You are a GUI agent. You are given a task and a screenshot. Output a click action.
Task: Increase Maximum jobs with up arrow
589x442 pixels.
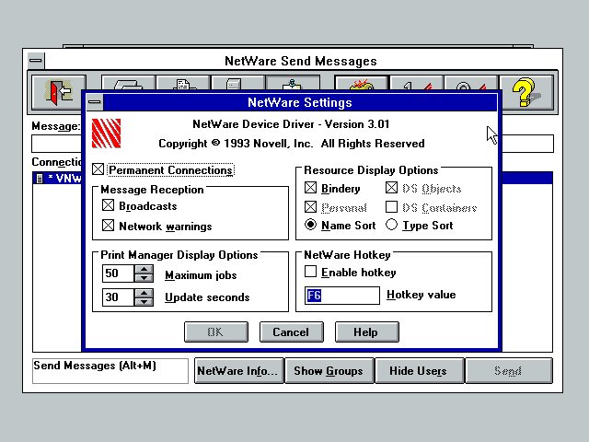point(144,269)
